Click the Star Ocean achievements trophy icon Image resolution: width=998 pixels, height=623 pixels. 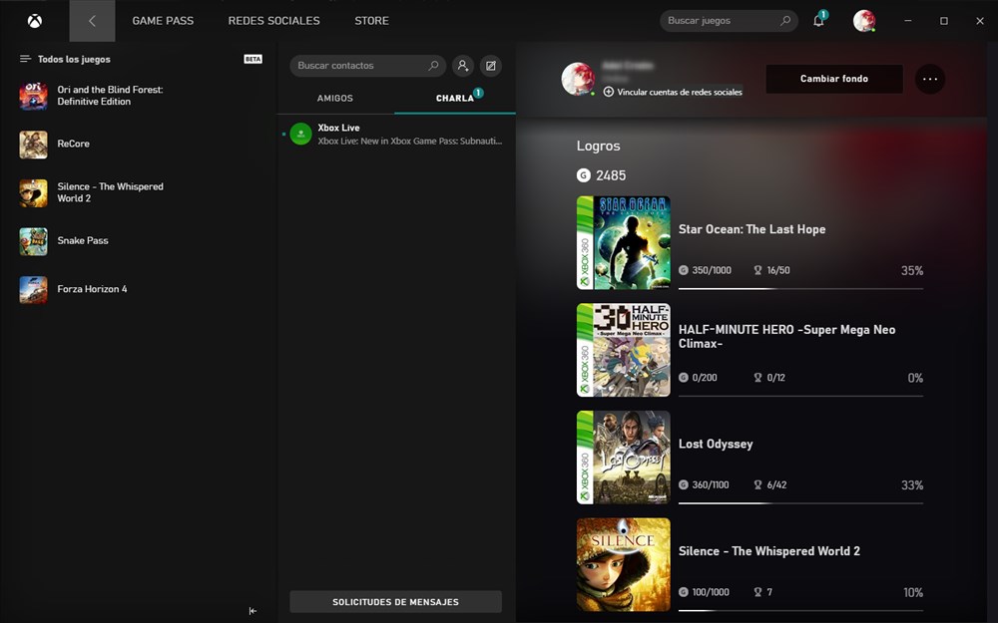point(757,270)
